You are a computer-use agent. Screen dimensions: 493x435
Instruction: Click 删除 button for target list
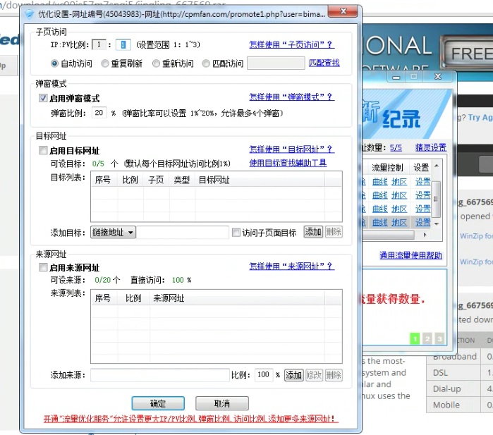[x=334, y=232]
